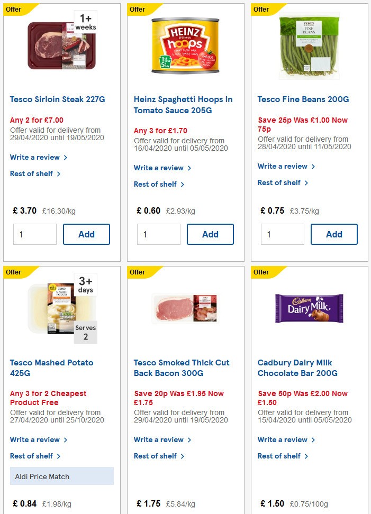Open Tesco Smoked Thick Cut Bacon page
The image size is (371, 514).
pos(181,368)
